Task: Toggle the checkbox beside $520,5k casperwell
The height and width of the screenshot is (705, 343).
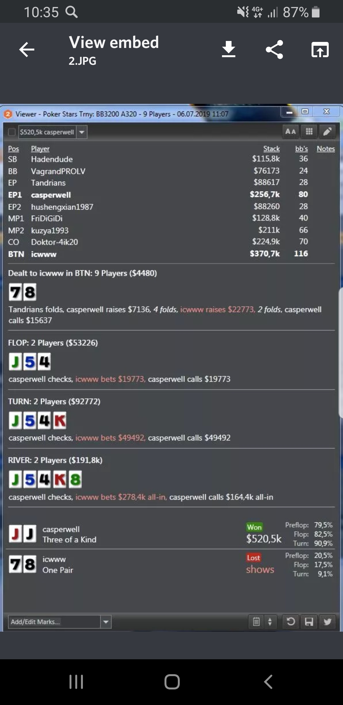Action: pos(12,132)
